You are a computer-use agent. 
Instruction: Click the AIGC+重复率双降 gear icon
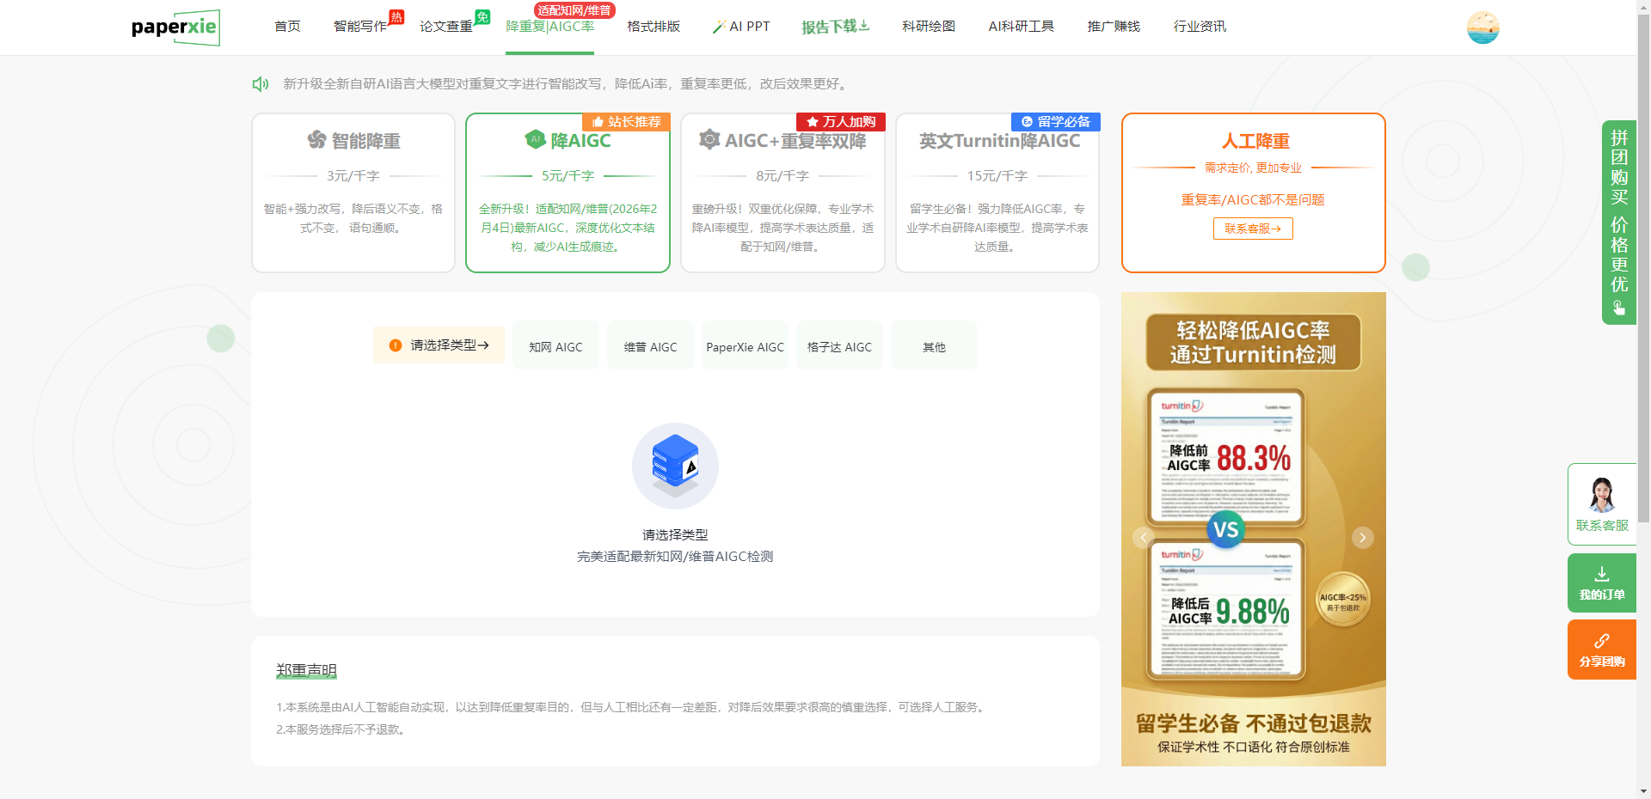(x=709, y=139)
